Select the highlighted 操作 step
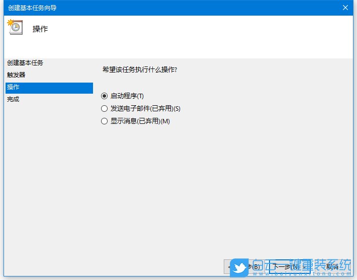 click(49, 88)
